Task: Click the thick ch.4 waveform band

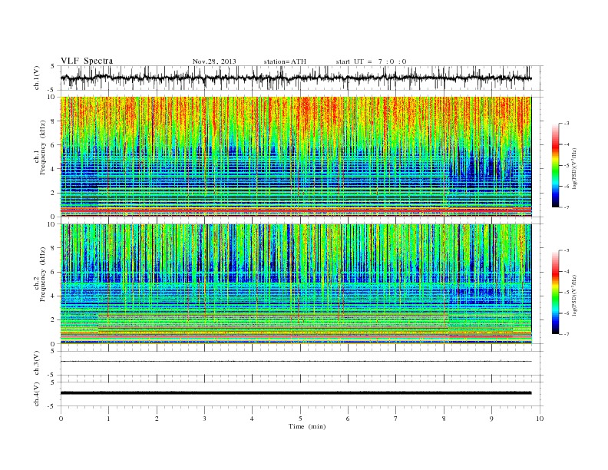Action: [296, 393]
